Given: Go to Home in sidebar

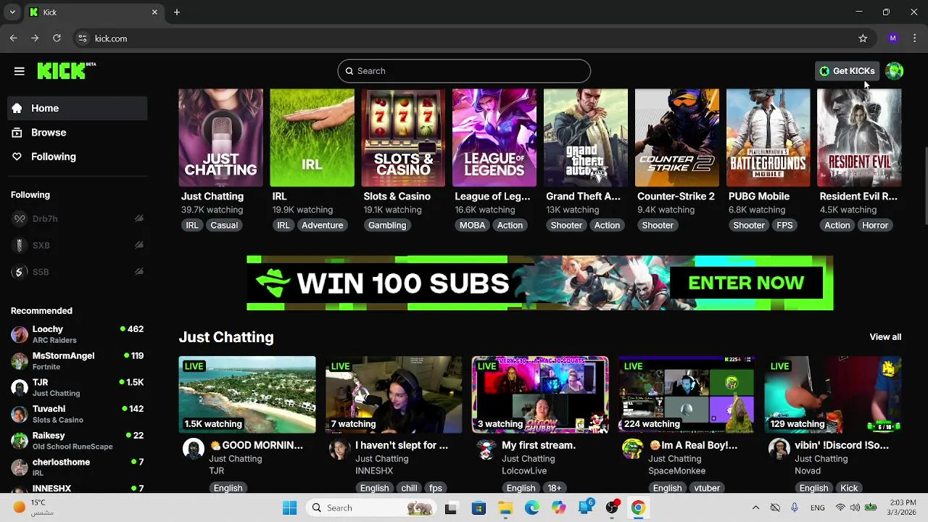Looking at the screenshot, I should [78, 108].
